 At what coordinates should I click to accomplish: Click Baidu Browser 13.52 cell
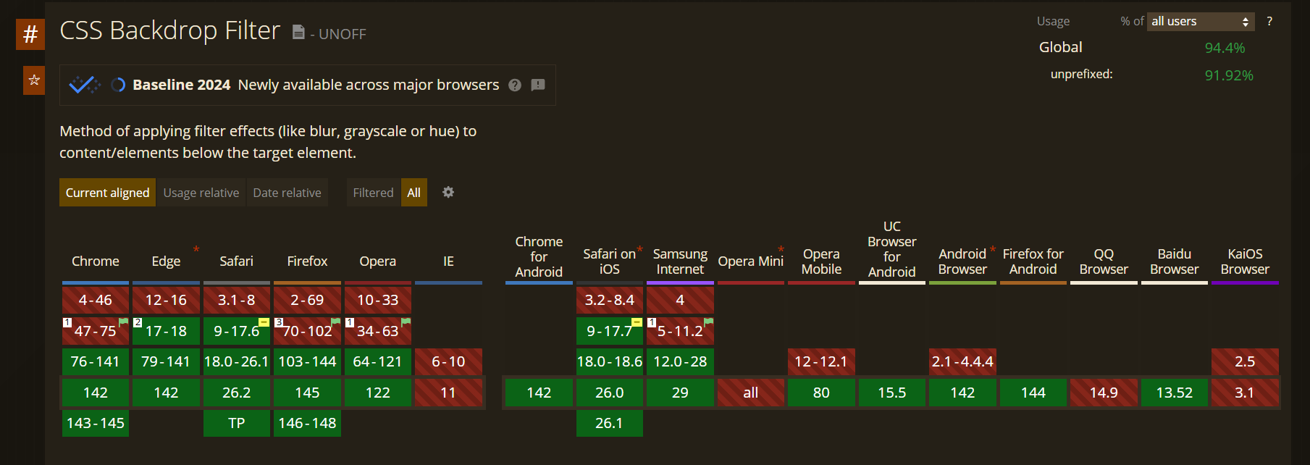coord(1175,393)
